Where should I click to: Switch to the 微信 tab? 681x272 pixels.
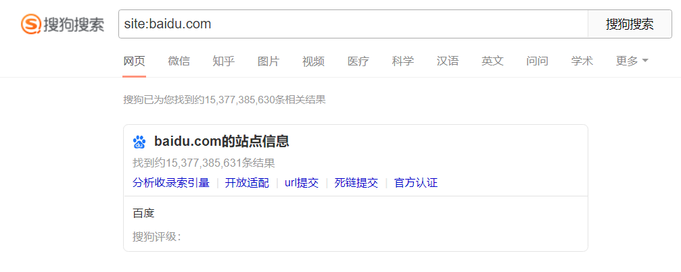[x=179, y=61]
